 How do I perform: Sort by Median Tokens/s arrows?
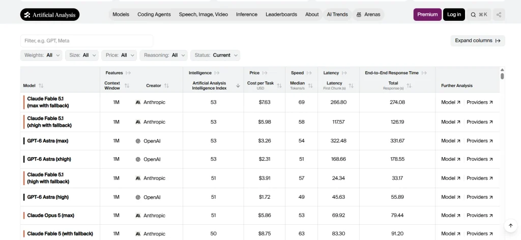point(310,85)
